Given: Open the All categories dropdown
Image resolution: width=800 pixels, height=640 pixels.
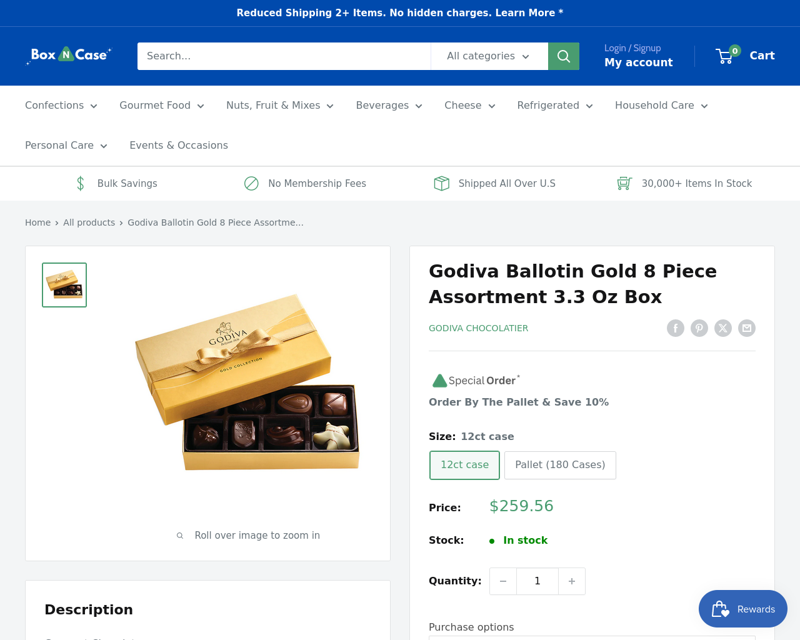Looking at the screenshot, I should pos(489,56).
